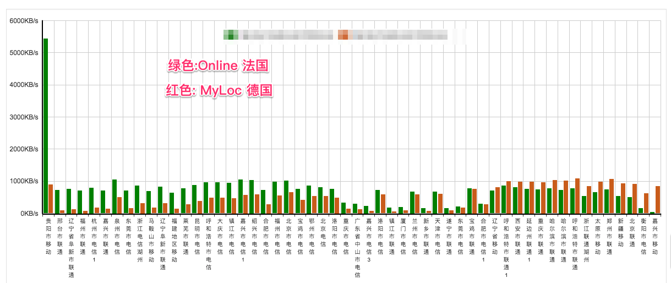Click the green legend swatch
671x283 pixels.
coord(231,35)
